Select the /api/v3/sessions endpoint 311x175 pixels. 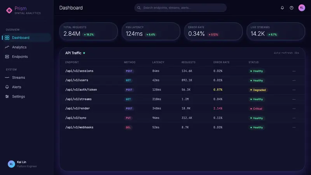coord(79,71)
